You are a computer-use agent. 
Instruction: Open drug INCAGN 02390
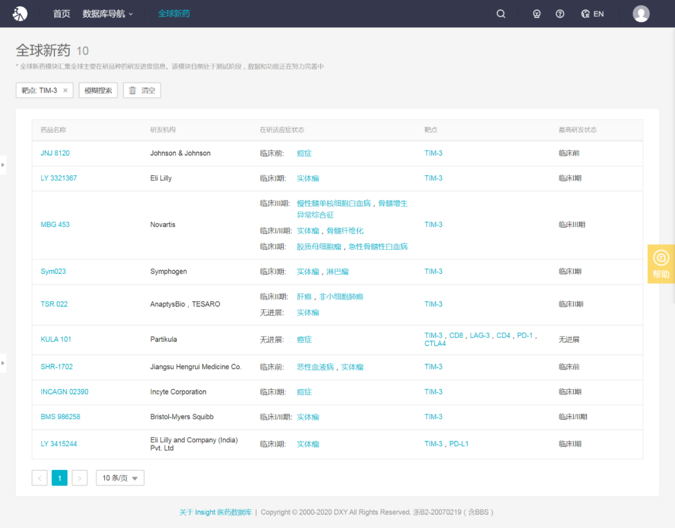(64, 392)
